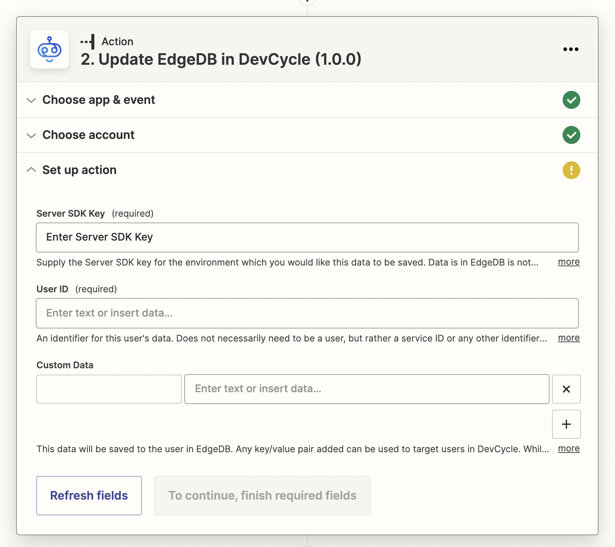Click the green checkmark on Choose account
This screenshot has height=547, width=615.
pyautogui.click(x=571, y=135)
